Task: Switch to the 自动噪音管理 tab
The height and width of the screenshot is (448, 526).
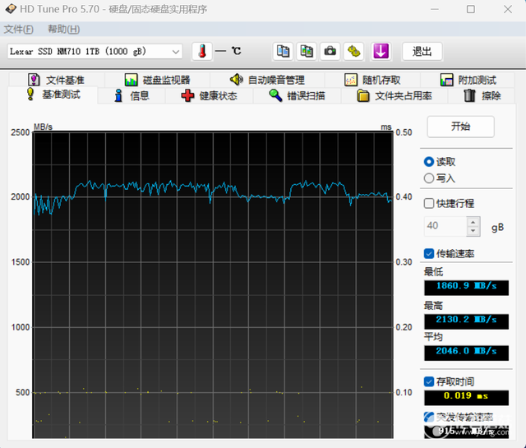Action: (267, 80)
